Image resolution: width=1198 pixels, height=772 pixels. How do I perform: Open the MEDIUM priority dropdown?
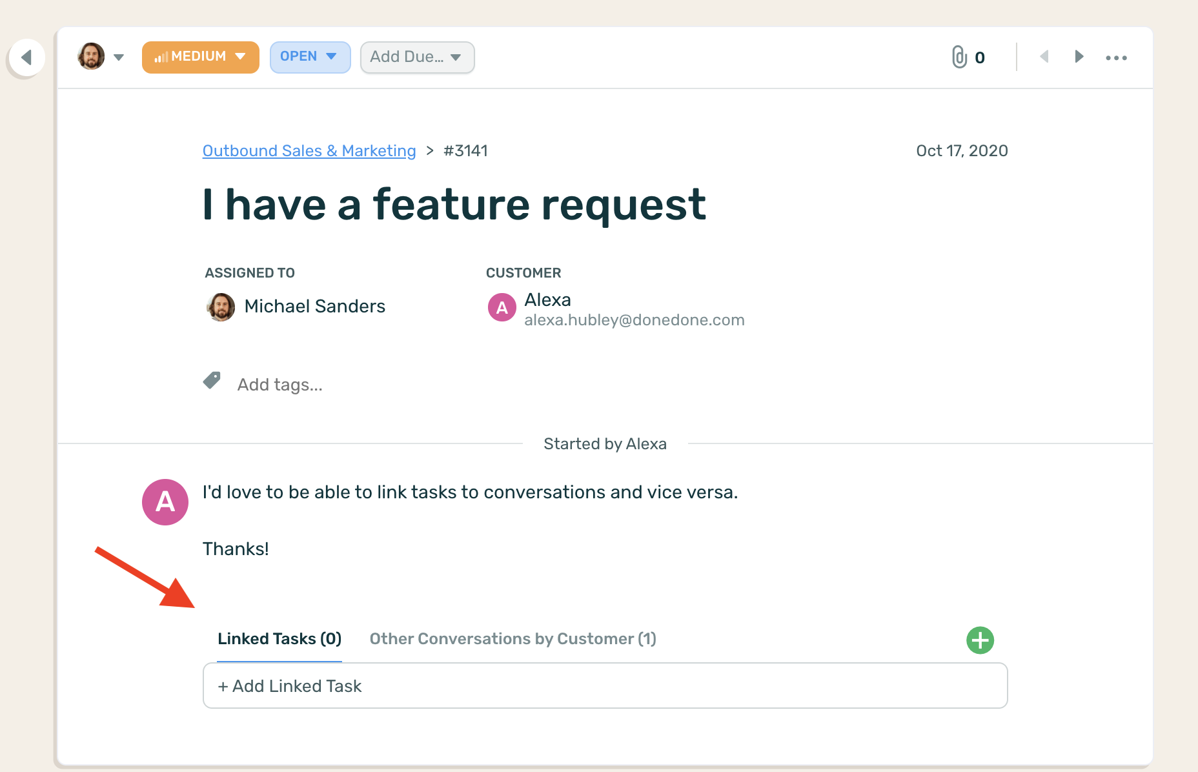click(201, 57)
